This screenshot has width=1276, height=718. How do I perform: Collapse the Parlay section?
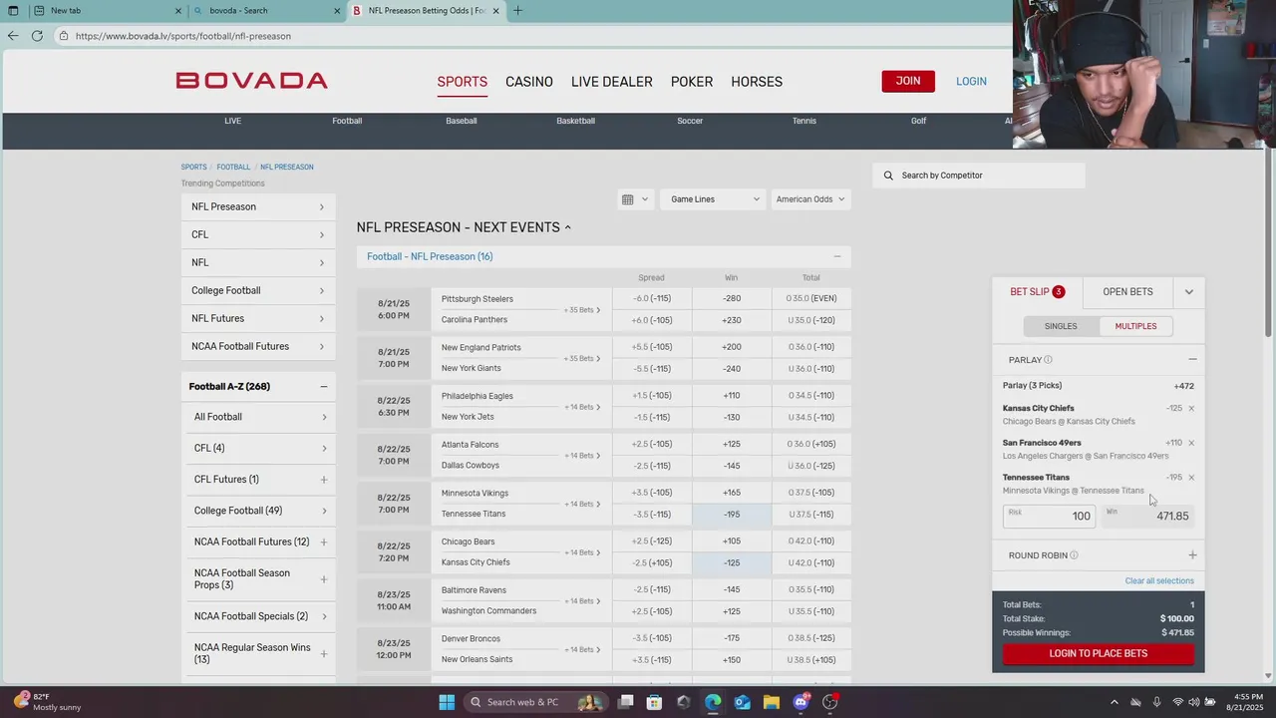pyautogui.click(x=1192, y=360)
